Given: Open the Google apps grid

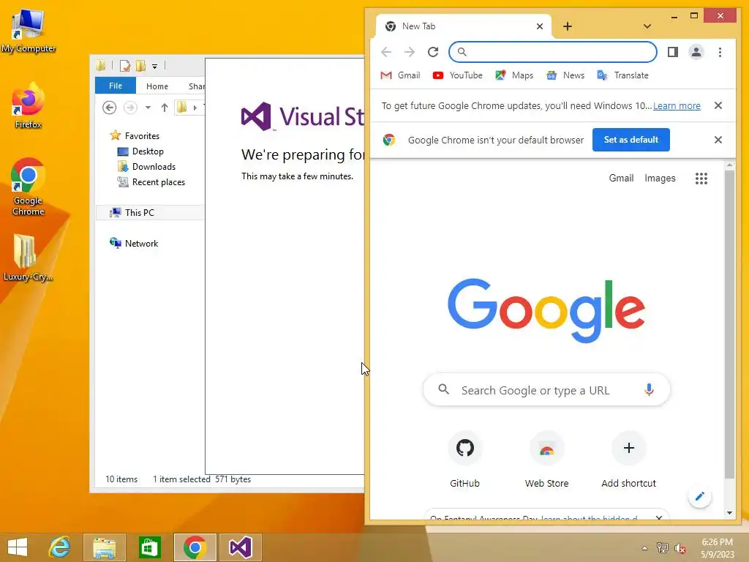Looking at the screenshot, I should click(x=701, y=179).
